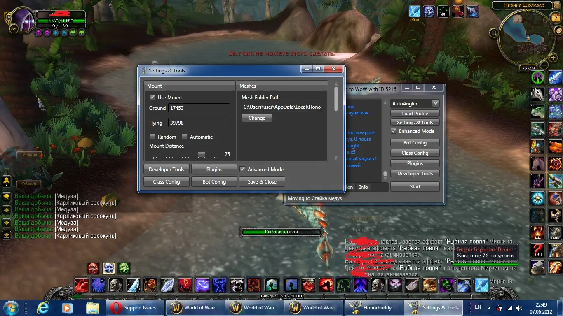Enable the Automatic mount checkbox
Viewport: 563px width, 316px height.
pyautogui.click(x=185, y=137)
